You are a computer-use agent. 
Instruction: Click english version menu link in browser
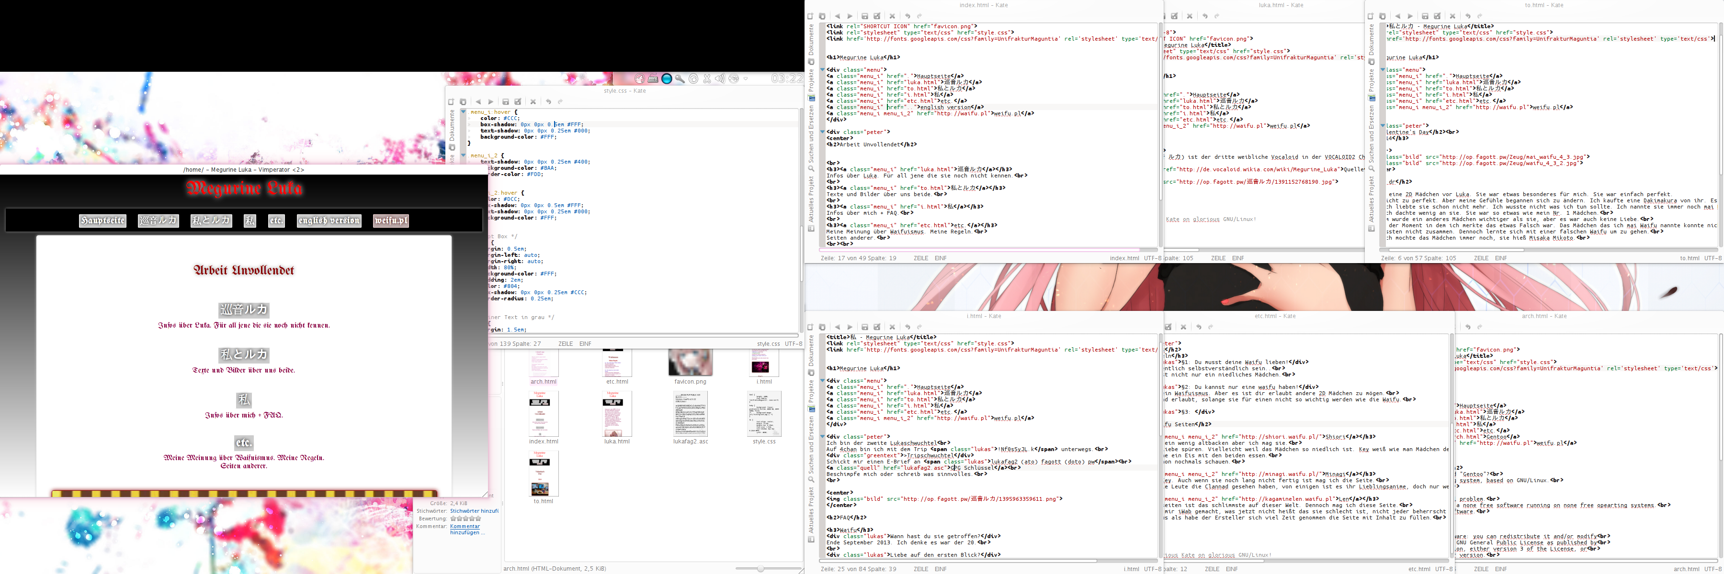point(329,221)
